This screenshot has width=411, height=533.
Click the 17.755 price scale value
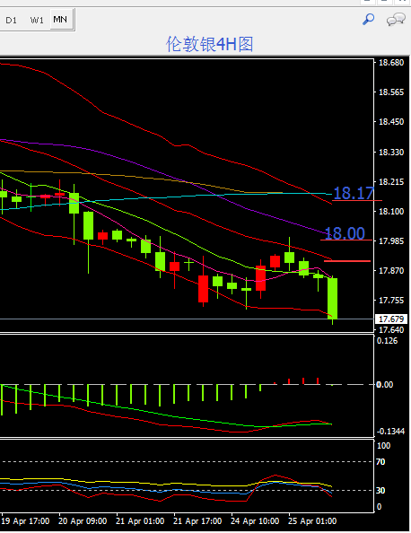pos(391,301)
